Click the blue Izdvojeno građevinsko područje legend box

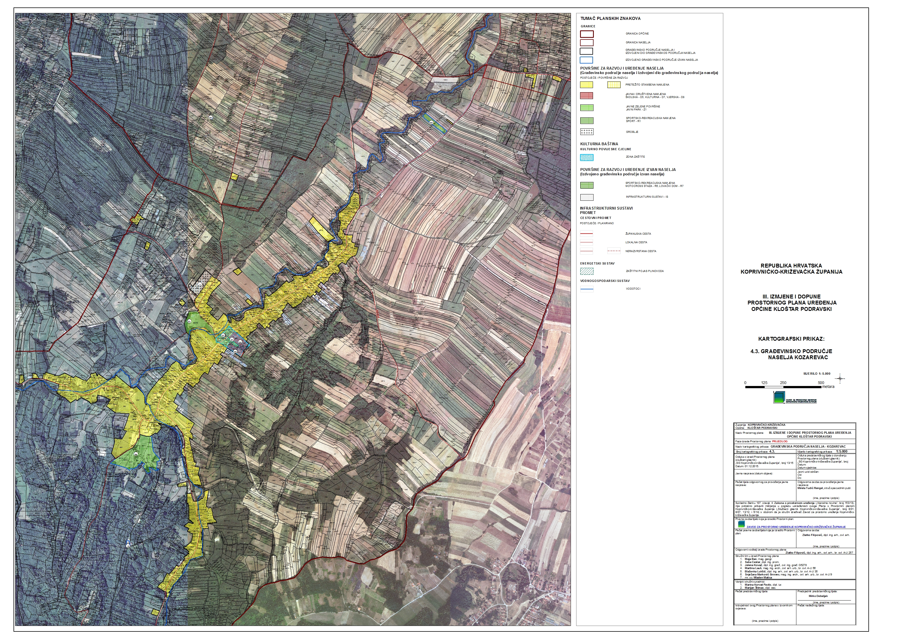click(x=586, y=60)
